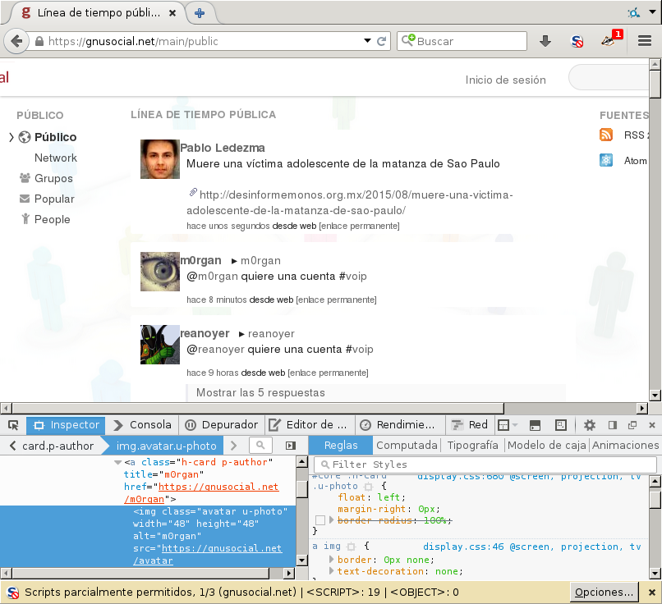Click the devtools frame selection dropdown icon
This screenshot has width=662, height=604.
click(507, 425)
